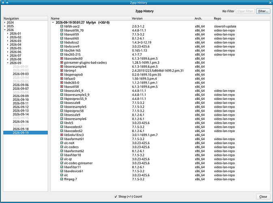Click the red removal icon for libavcodec60
Viewport: 273px width, 203px height.
[62, 58]
